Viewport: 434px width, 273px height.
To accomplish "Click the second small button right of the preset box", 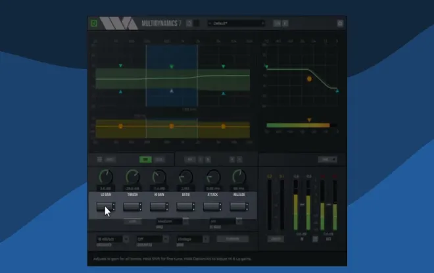I will click(285, 23).
